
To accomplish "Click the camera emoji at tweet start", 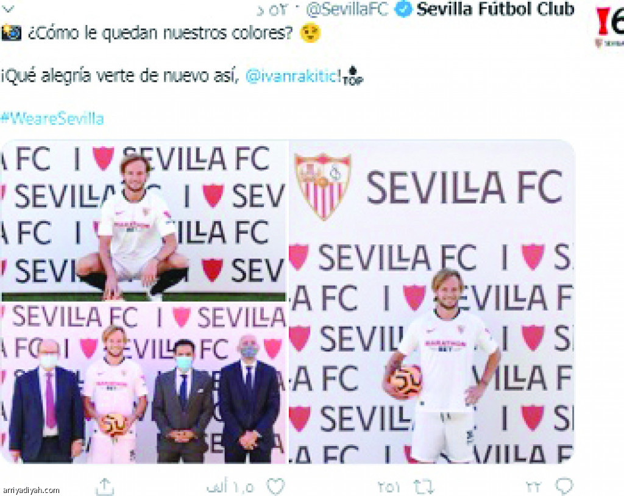I will 11,33.
